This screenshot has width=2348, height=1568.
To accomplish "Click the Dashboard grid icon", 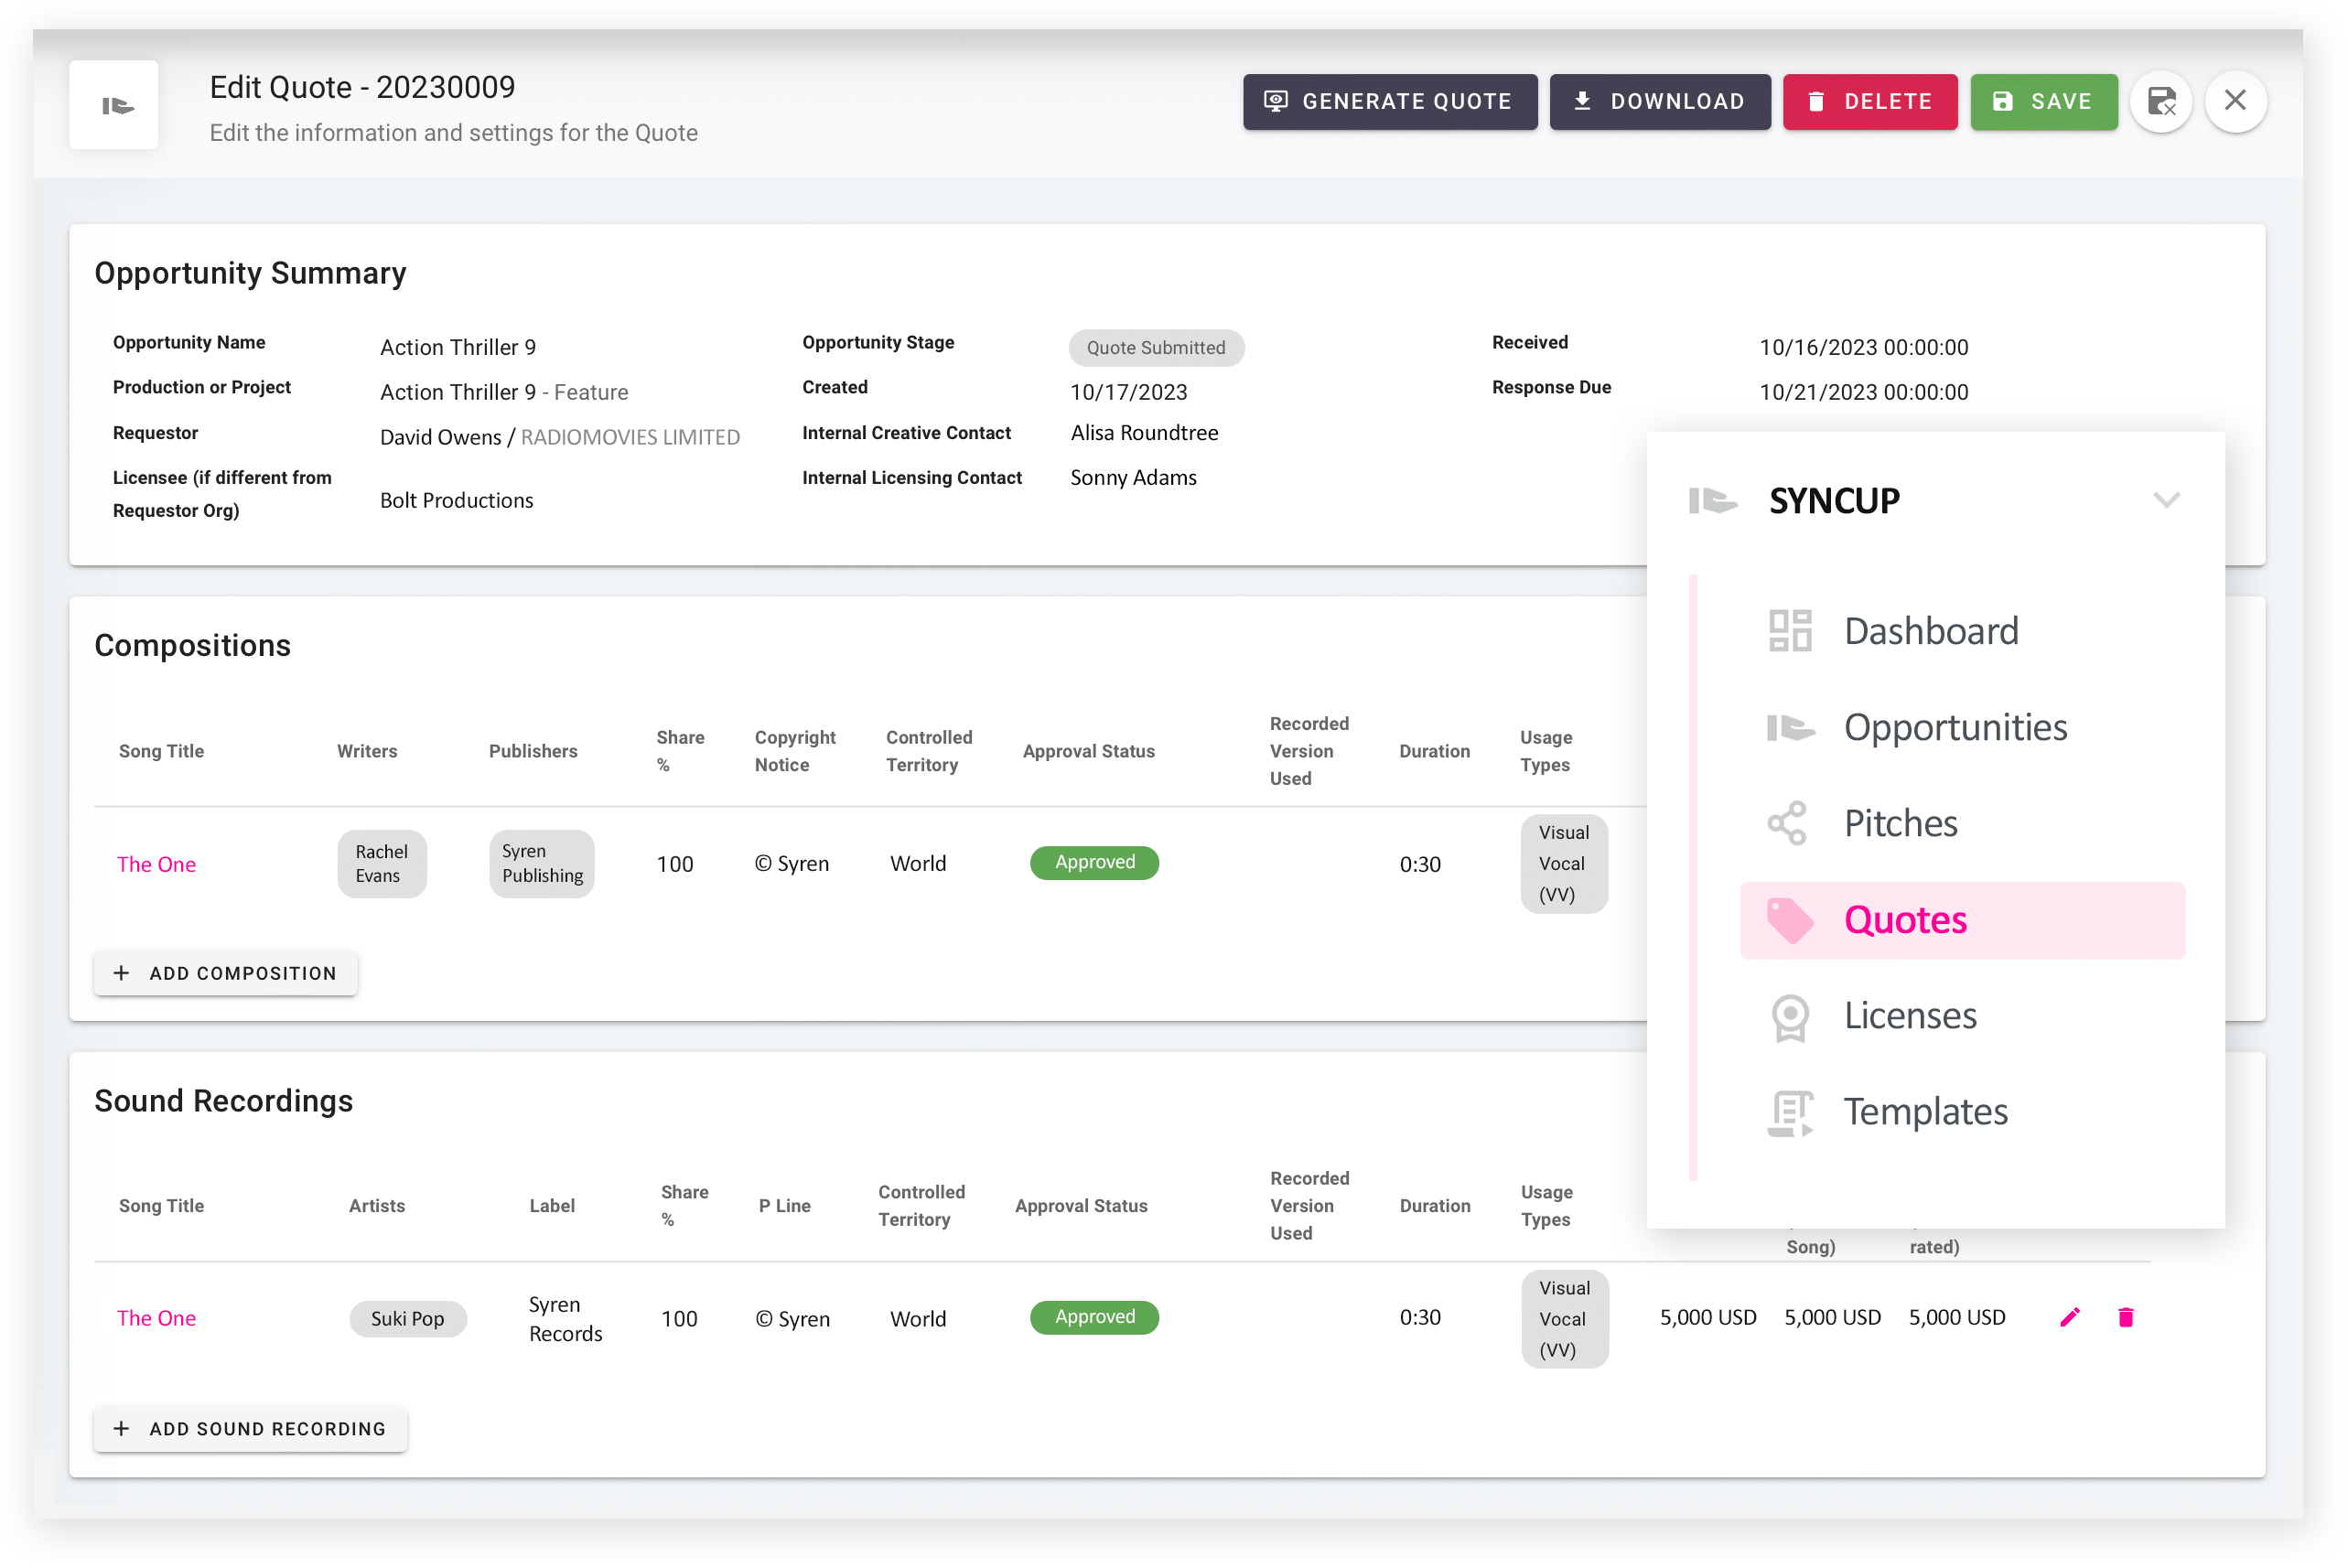I will point(1790,631).
